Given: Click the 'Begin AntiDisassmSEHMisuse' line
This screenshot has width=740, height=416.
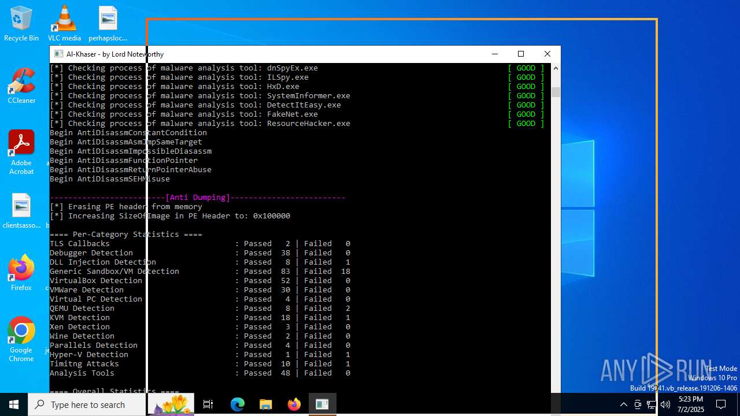Looking at the screenshot, I should pyautogui.click(x=110, y=179).
